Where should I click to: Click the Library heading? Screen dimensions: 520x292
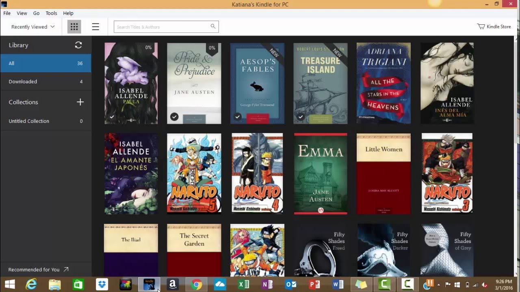point(19,45)
